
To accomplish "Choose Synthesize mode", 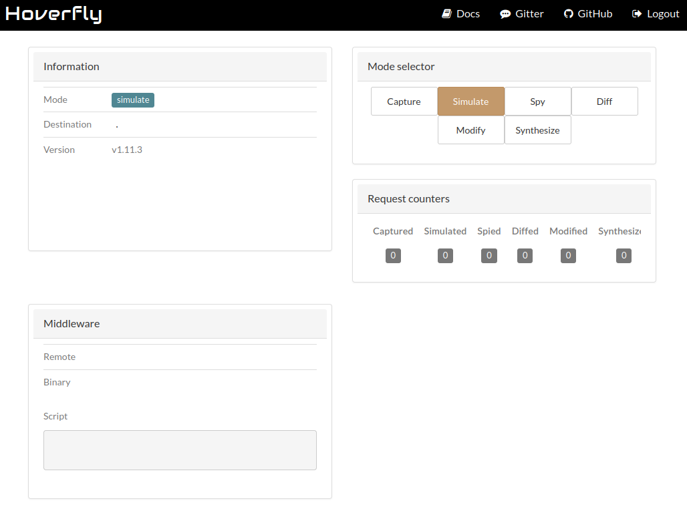I will point(537,130).
